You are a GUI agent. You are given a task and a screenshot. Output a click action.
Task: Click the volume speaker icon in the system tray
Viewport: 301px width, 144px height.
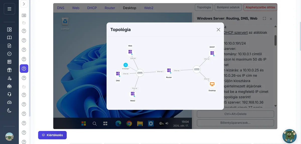[x=167, y=123]
